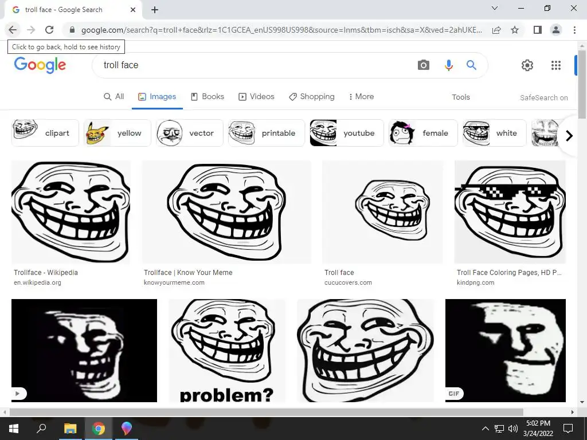Screen dimensions: 587x440
Task: Open the cucucovers.com troll face image
Action: coord(382,212)
